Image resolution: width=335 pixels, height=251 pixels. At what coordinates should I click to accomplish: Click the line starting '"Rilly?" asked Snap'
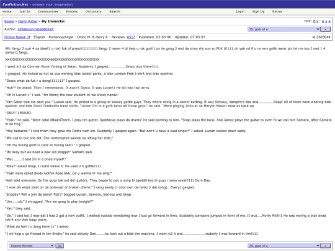[53, 166]
